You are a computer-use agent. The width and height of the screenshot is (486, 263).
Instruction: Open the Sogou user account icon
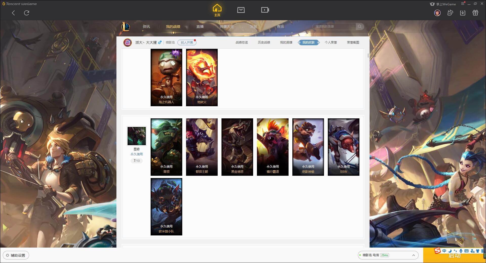coord(472,251)
